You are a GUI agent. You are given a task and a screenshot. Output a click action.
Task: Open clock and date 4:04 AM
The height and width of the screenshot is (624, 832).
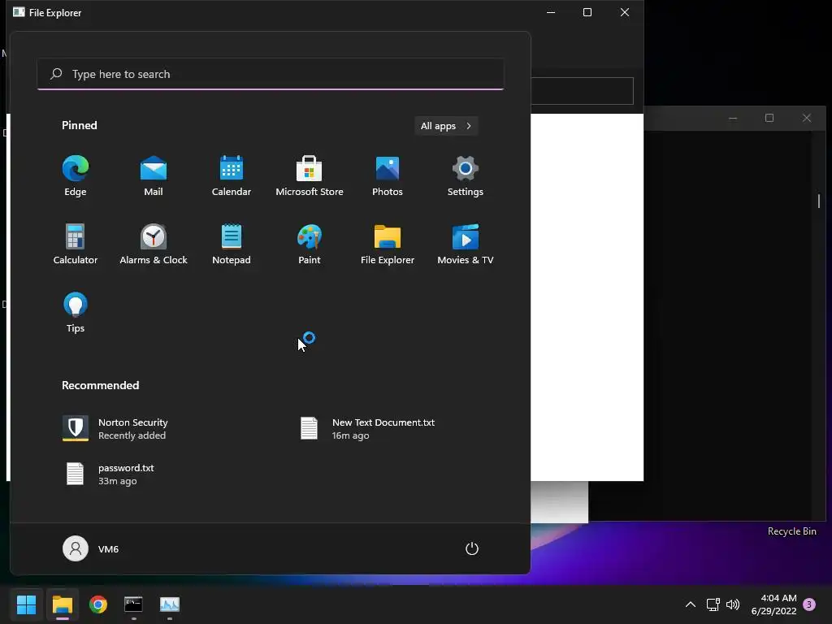[773, 604]
